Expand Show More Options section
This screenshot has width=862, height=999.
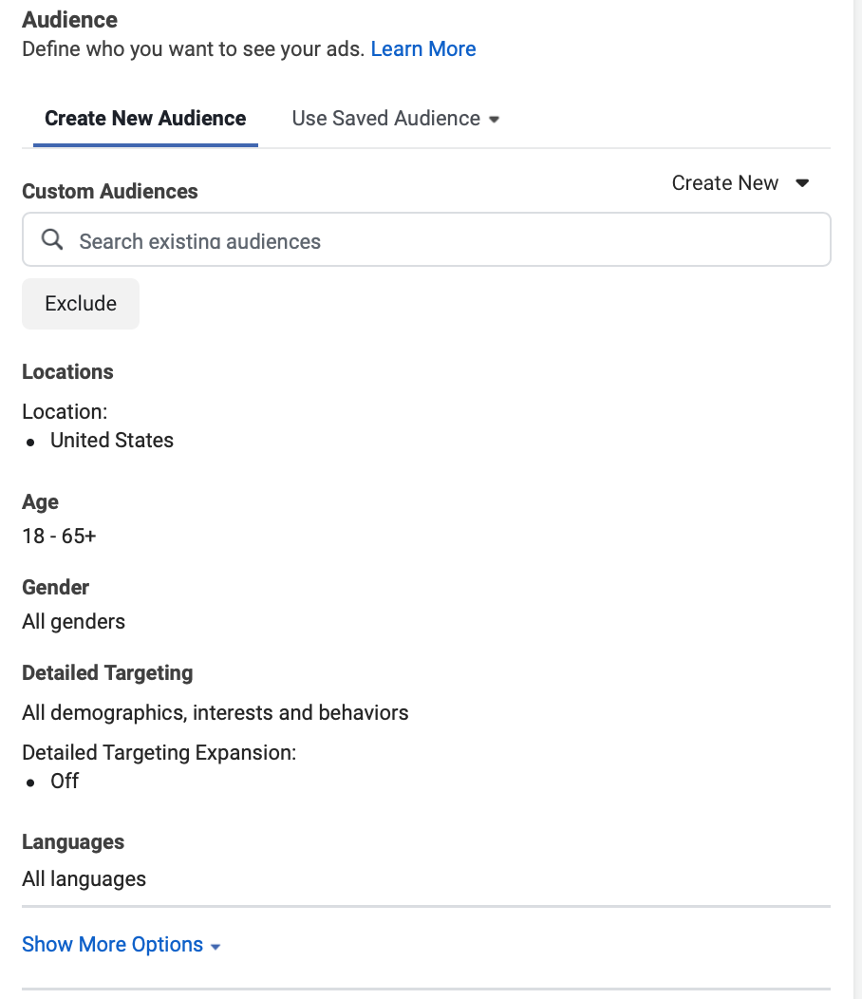click(111, 944)
